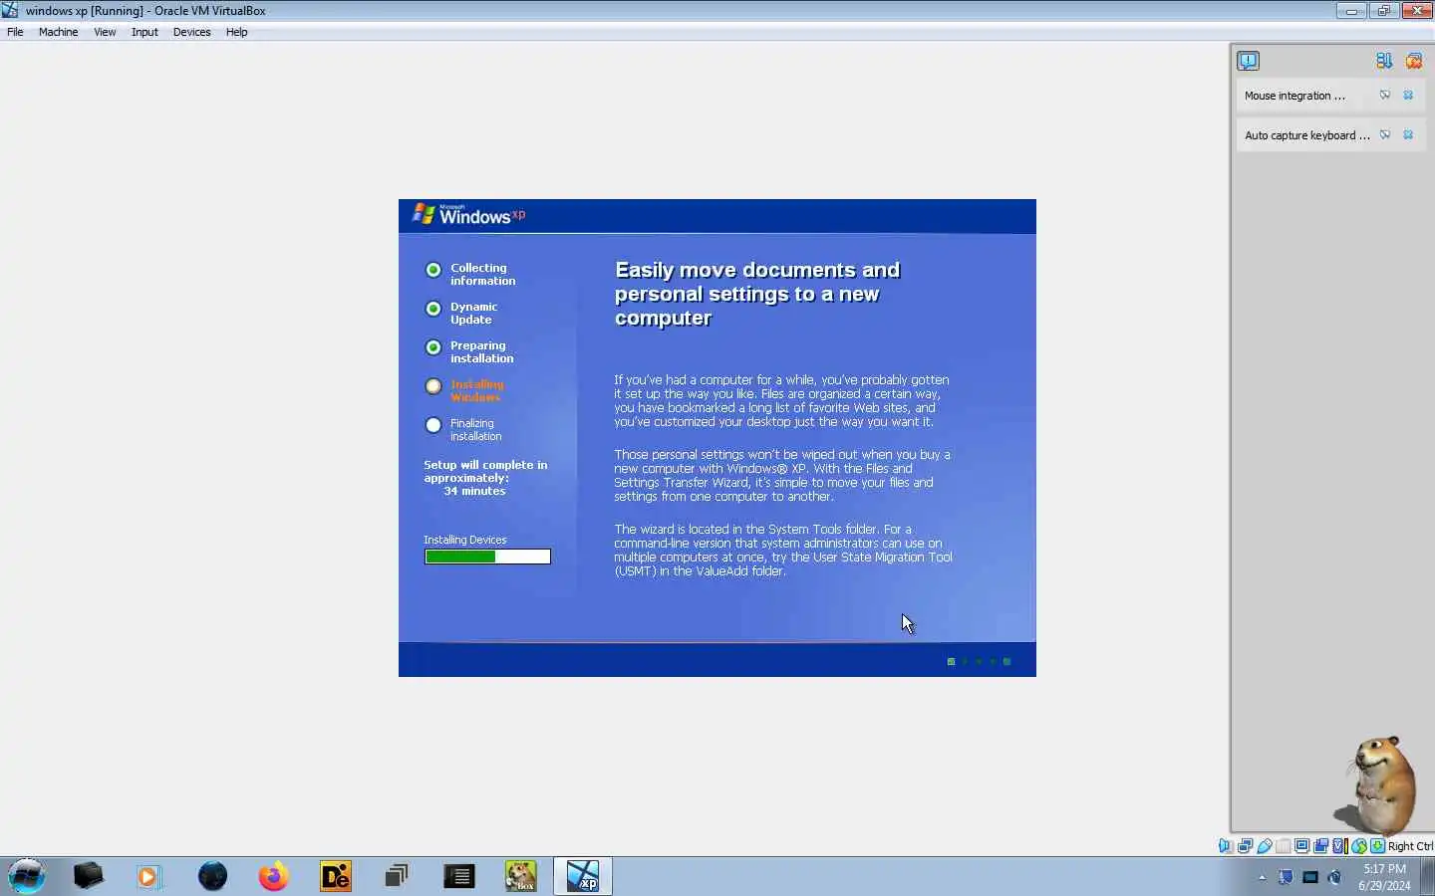Click the CPU virtualization 'V' indicator
The width and height of the screenshot is (1435, 896).
[x=1340, y=846]
